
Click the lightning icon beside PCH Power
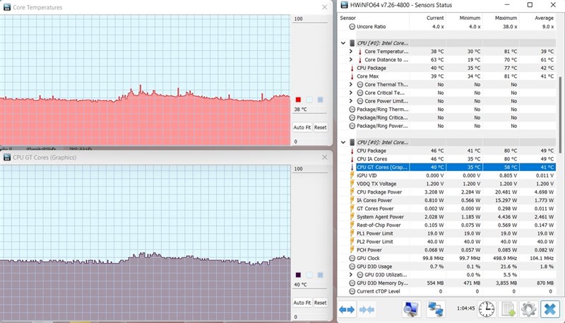click(352, 249)
